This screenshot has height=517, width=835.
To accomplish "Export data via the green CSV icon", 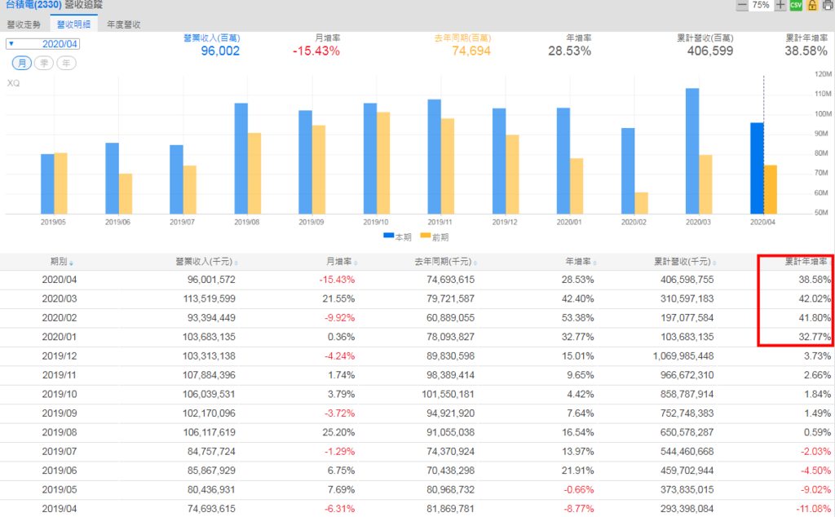I will coord(796,5).
